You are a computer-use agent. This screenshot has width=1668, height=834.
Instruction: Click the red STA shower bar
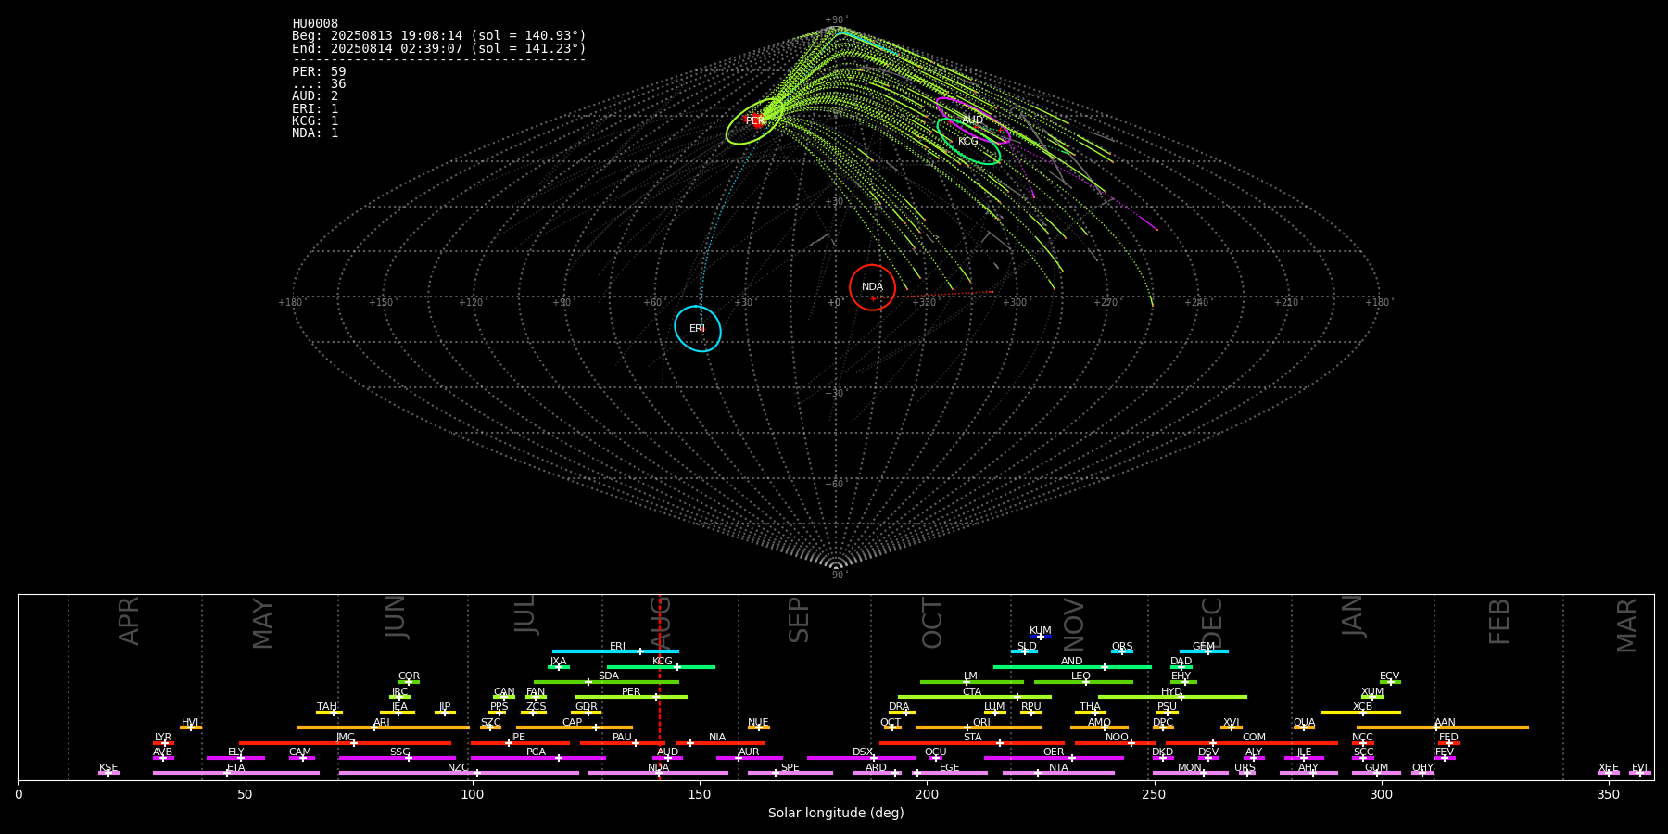[972, 742]
